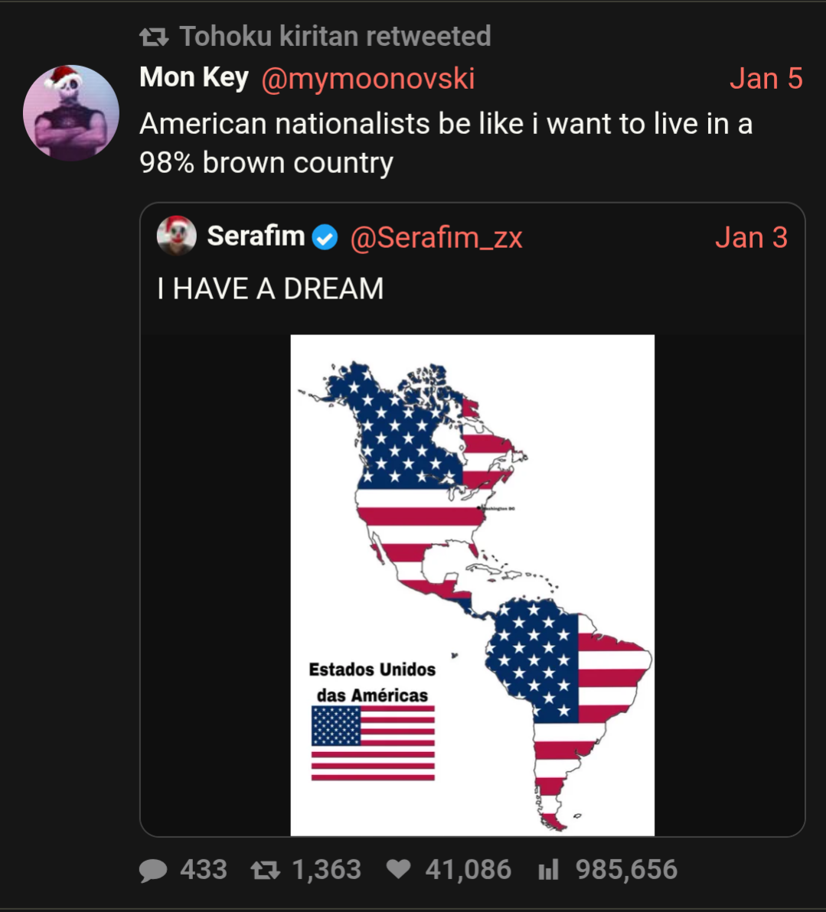Screen dimensions: 826x912
Task: Like the tweet with the heart icon
Action: [x=398, y=869]
